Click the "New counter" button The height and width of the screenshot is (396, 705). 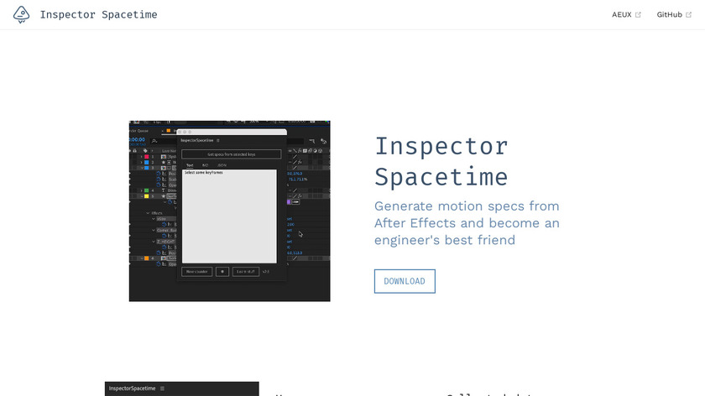[x=197, y=271]
